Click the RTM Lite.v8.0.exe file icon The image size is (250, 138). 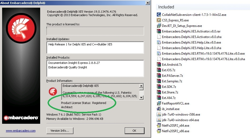click(159, 54)
